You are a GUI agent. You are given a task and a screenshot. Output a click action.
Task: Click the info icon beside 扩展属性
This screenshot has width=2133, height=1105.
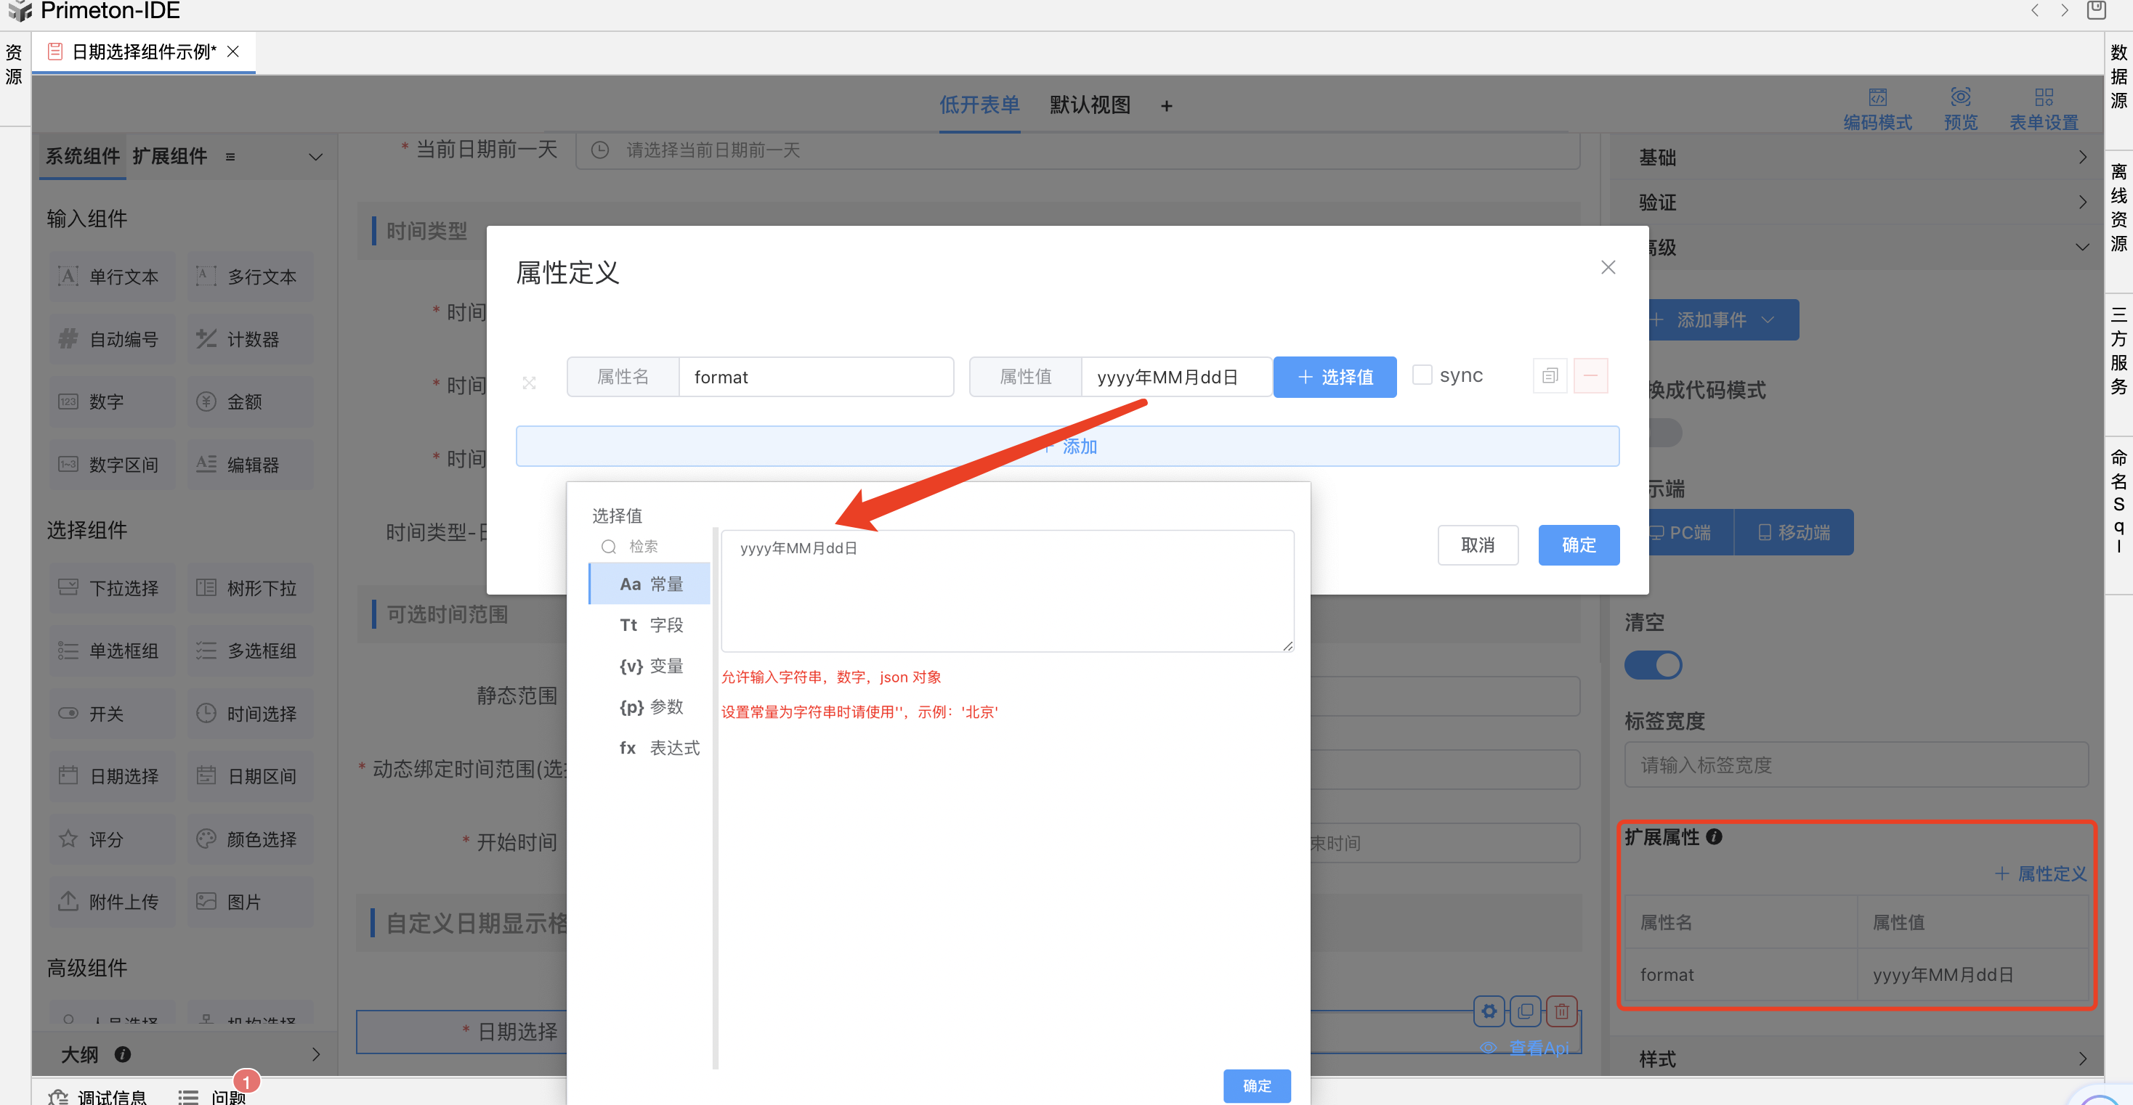point(1714,837)
